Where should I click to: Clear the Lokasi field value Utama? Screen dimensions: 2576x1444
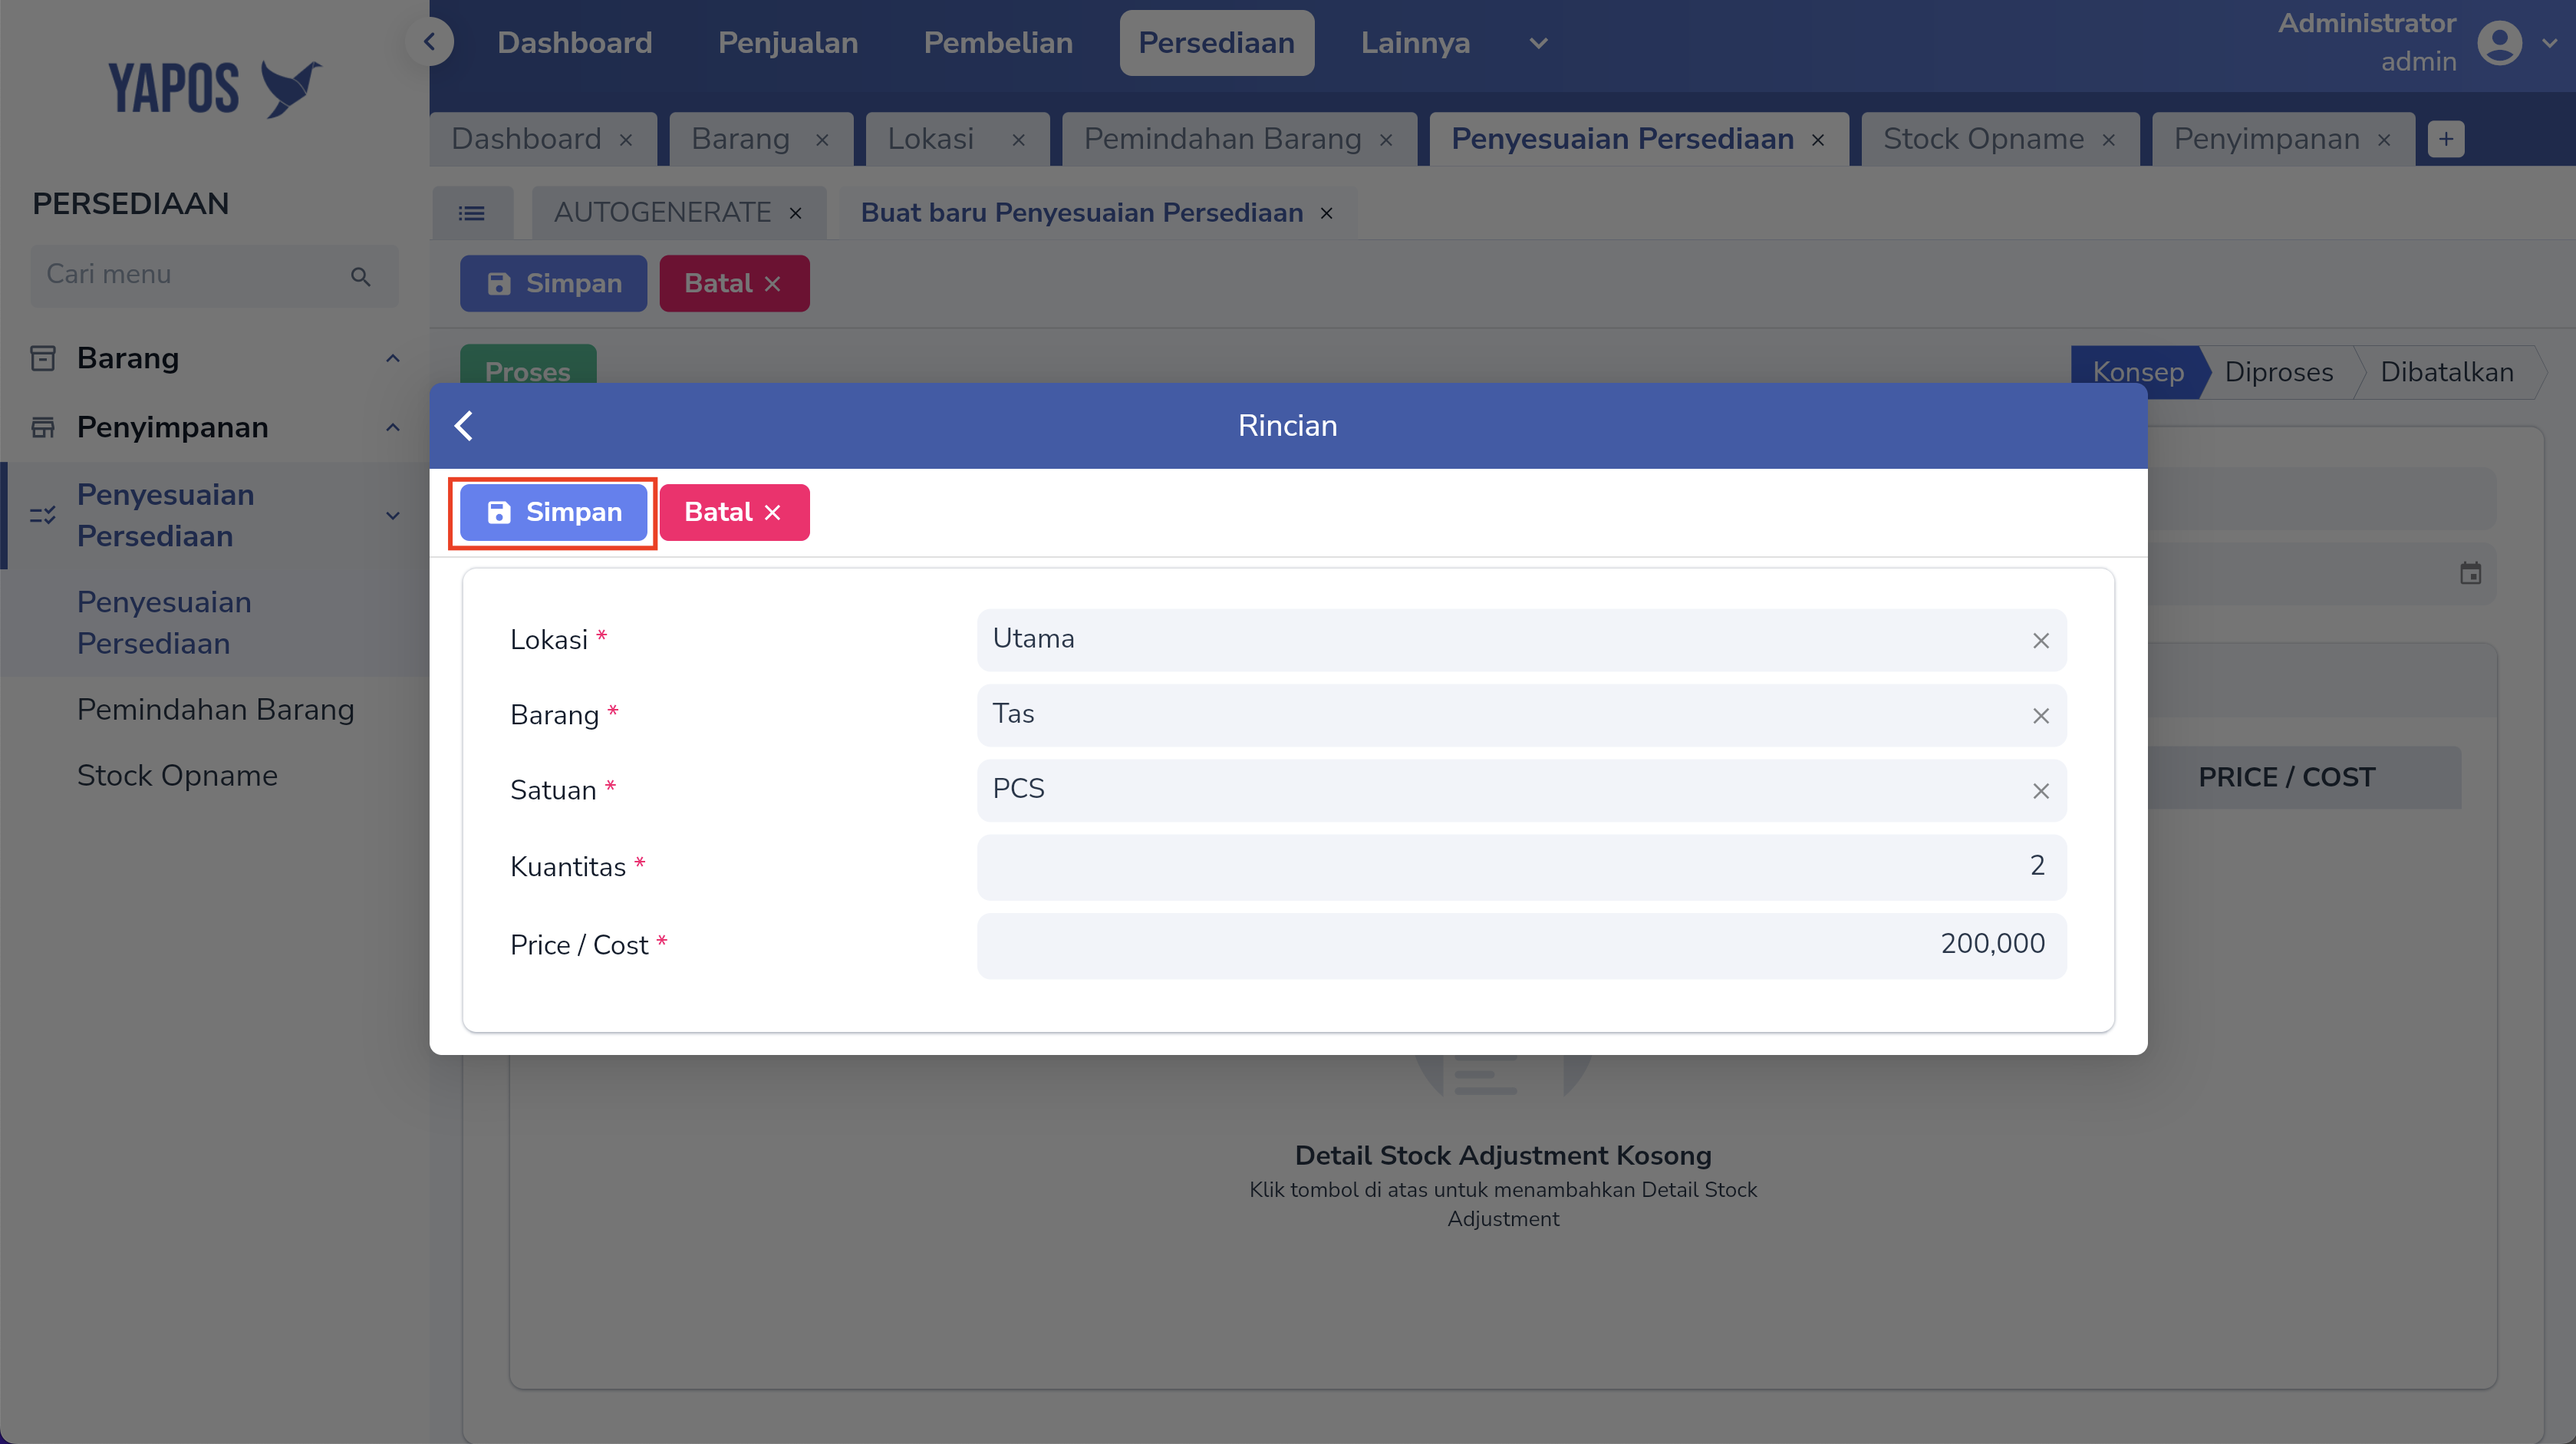click(x=2041, y=640)
